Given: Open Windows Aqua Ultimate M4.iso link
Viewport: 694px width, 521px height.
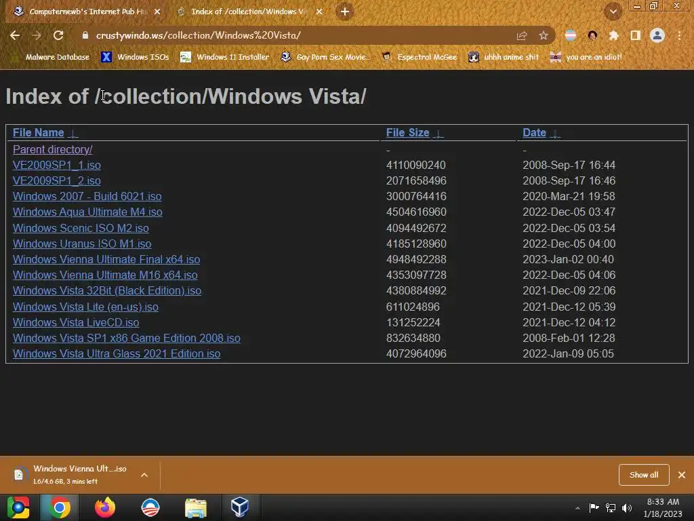Looking at the screenshot, I should (87, 212).
